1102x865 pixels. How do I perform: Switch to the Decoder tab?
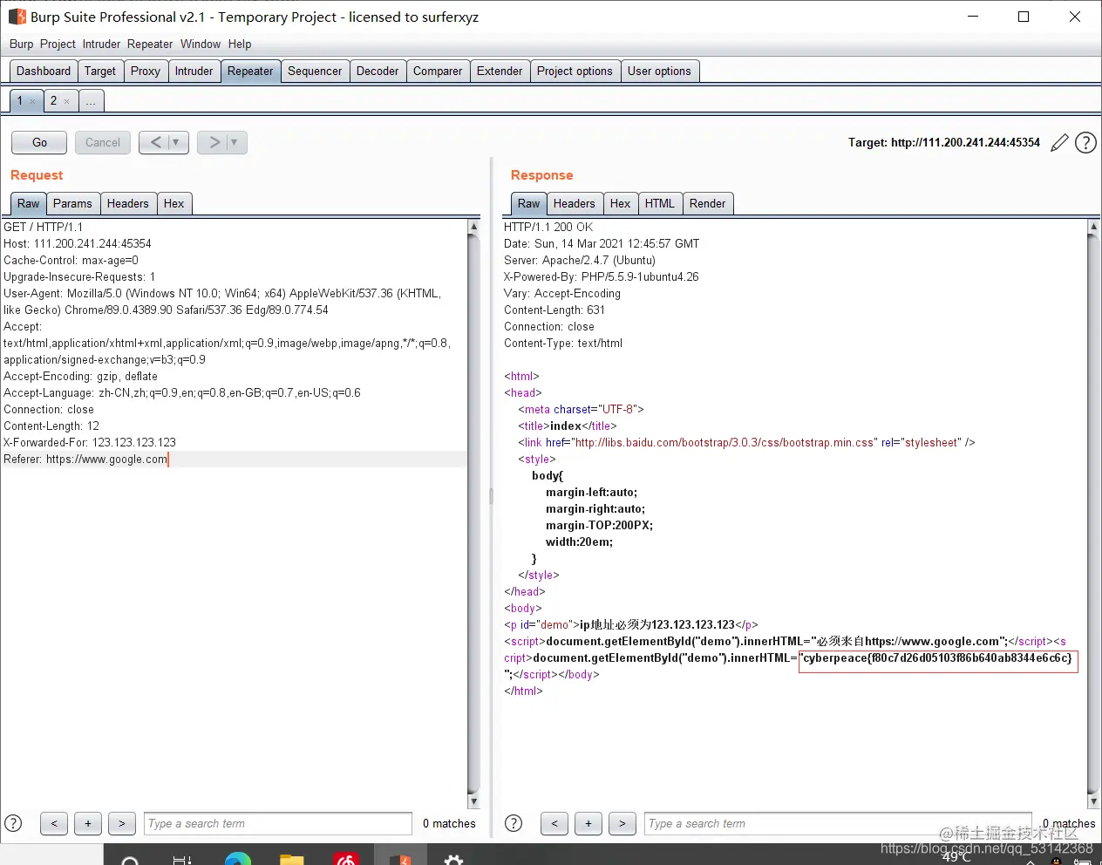click(x=378, y=72)
